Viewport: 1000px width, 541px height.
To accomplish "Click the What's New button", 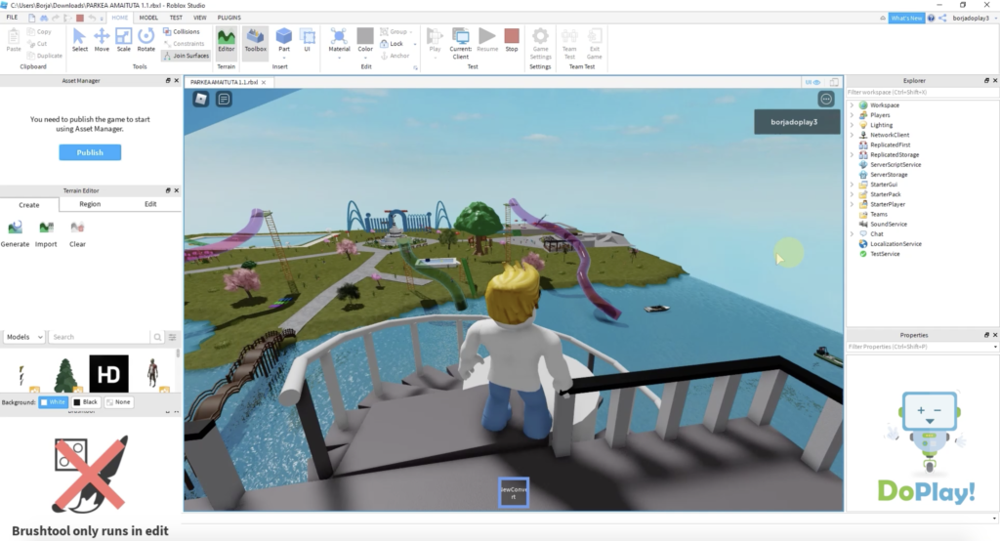I will [x=906, y=18].
